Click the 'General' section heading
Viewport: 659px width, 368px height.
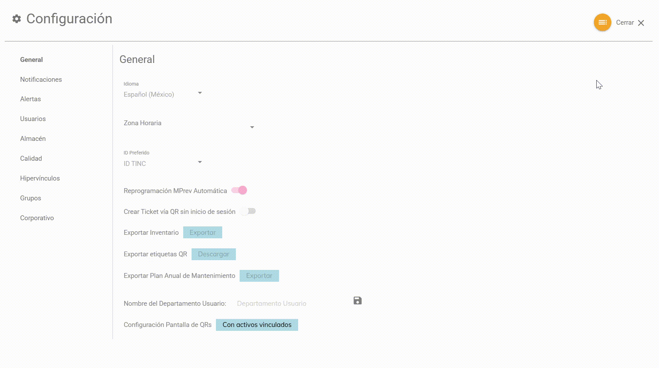(137, 59)
